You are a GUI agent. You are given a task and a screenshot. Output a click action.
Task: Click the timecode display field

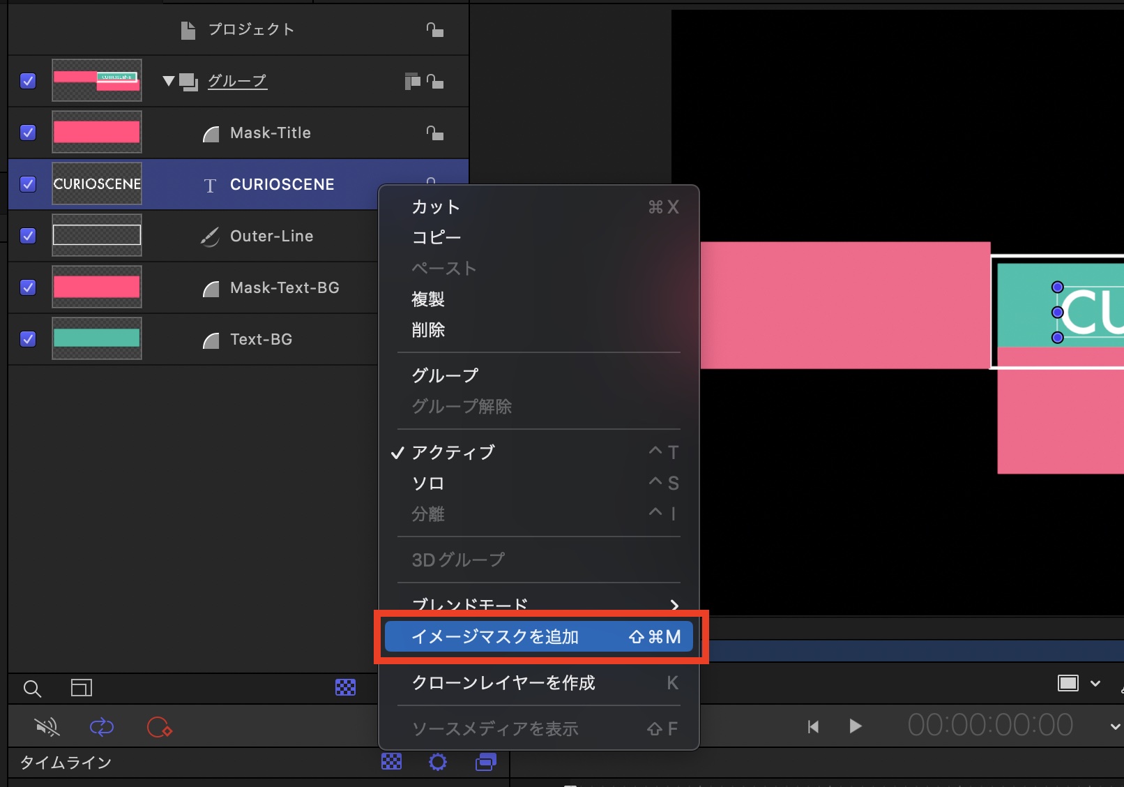click(989, 726)
